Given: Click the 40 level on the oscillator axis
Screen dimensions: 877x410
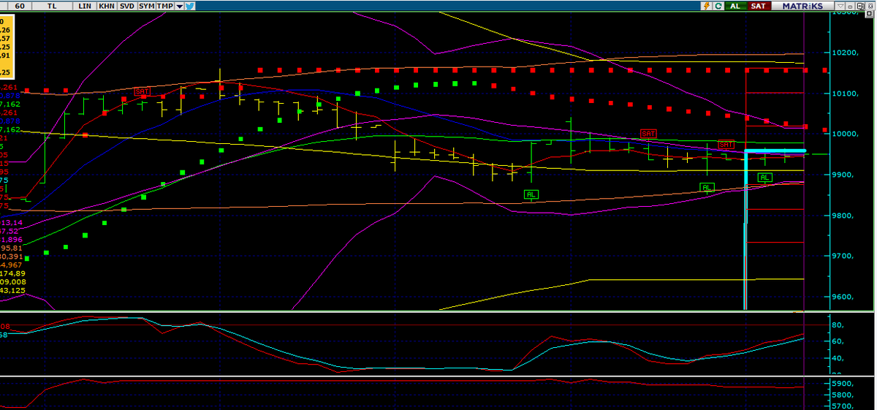Looking at the screenshot, I should pyautogui.click(x=838, y=358).
